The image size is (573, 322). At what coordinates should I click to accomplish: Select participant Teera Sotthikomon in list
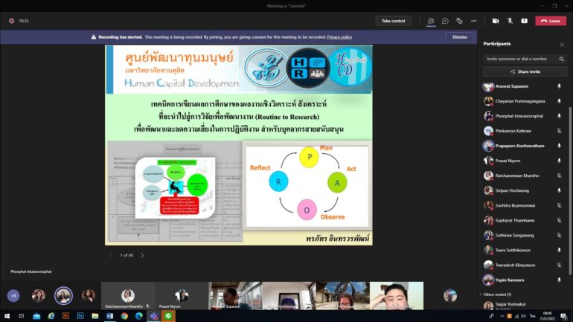(524, 250)
